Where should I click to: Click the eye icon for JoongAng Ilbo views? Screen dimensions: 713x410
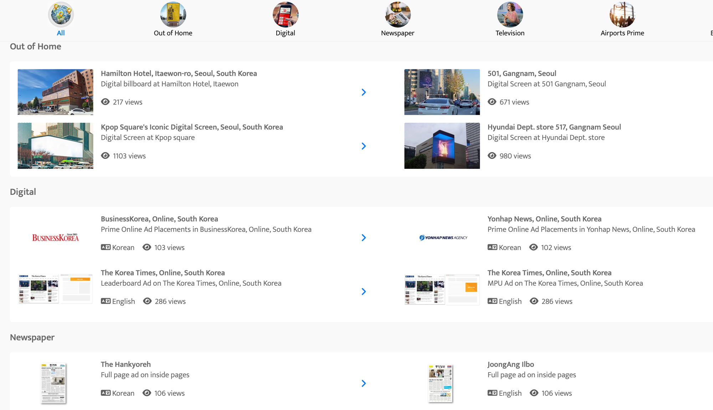point(534,393)
